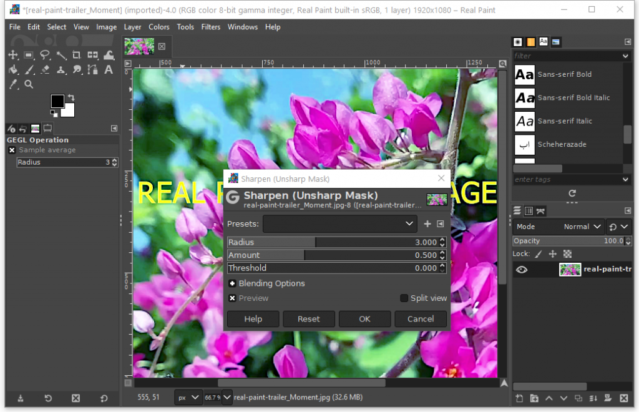Select the Color Picker eyedropper tool
The width and height of the screenshot is (639, 412).
point(13,84)
